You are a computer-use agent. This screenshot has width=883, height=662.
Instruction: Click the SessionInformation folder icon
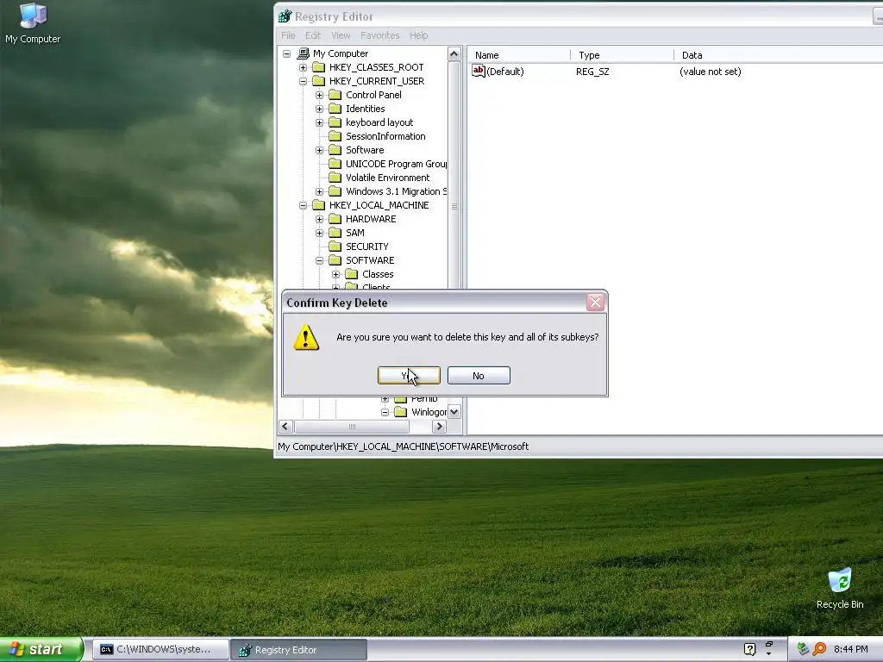coord(335,136)
